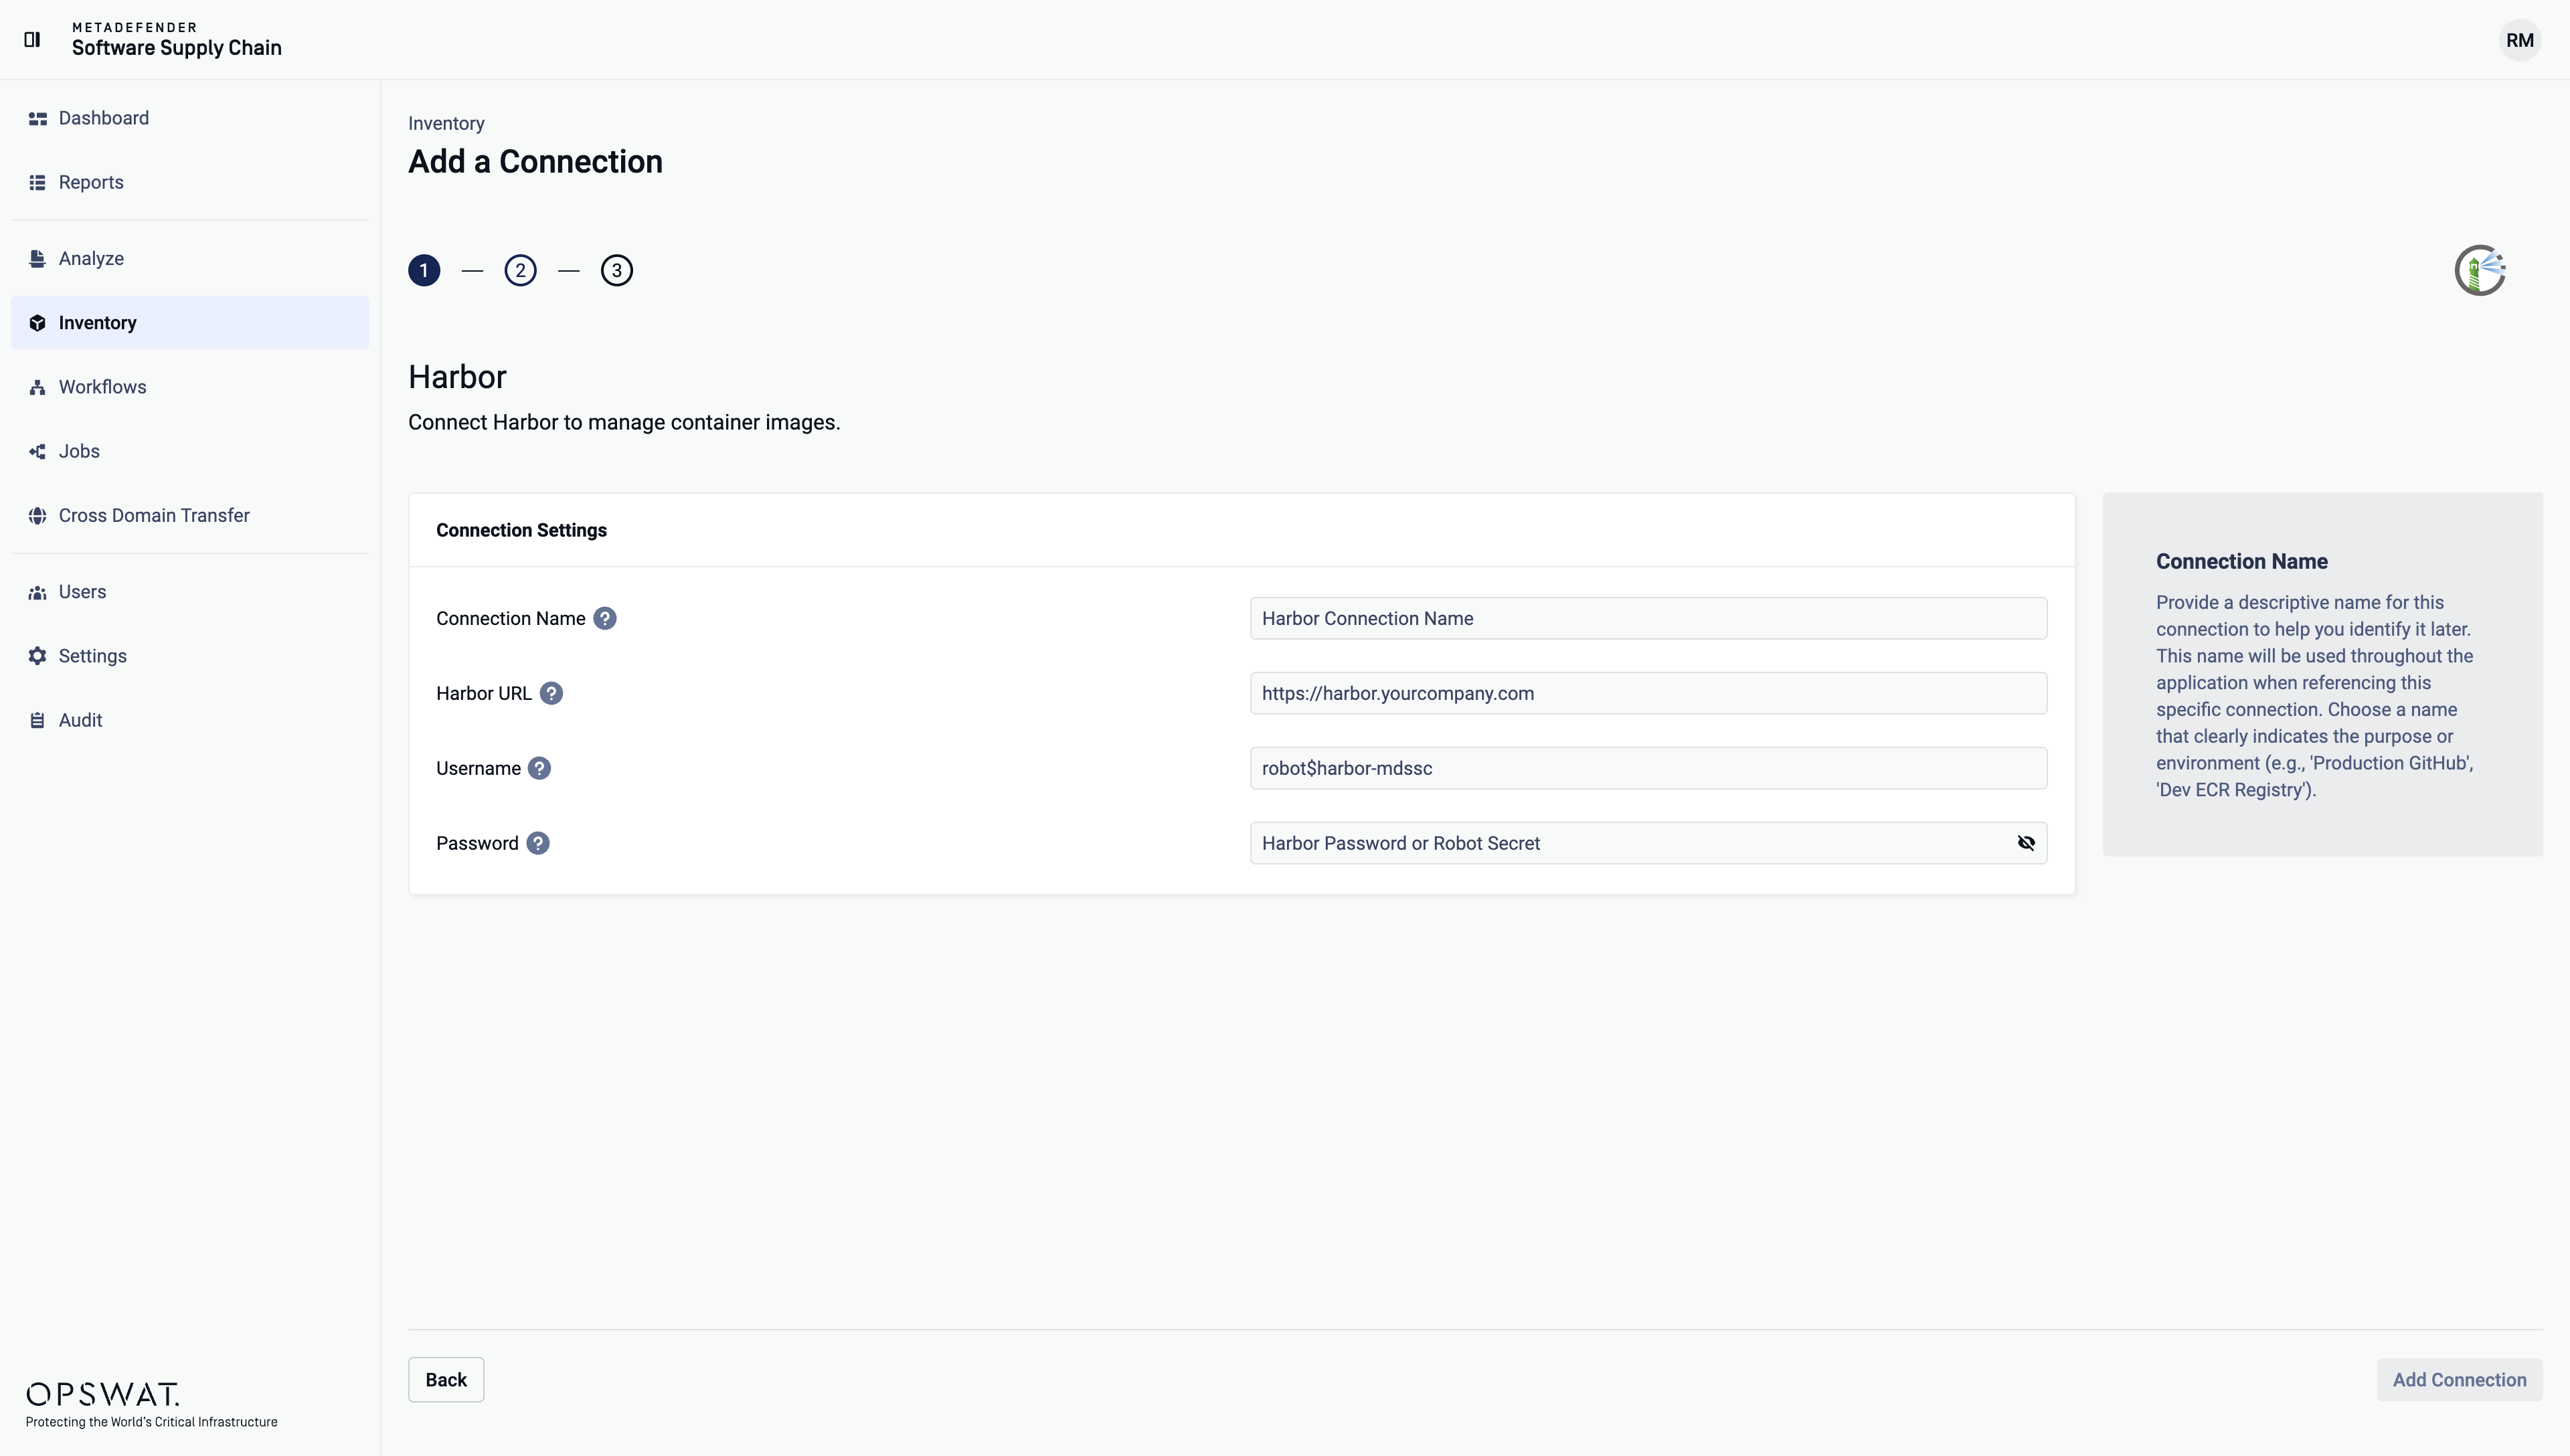Open help for Username field
Image resolution: width=2570 pixels, height=1456 pixels.
pyautogui.click(x=539, y=768)
